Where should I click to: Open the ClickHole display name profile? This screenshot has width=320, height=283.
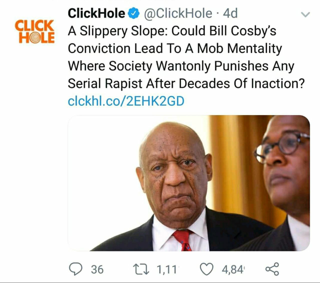click(x=96, y=13)
